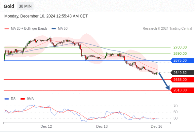Click the green 2703.00 resistance label
Screen dimensions: 195x132
point(180,47)
